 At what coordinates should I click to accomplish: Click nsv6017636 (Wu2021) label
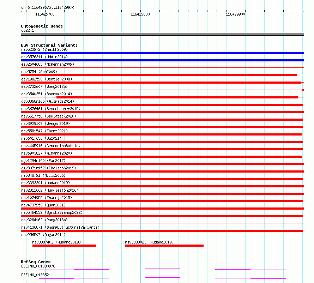41,138
